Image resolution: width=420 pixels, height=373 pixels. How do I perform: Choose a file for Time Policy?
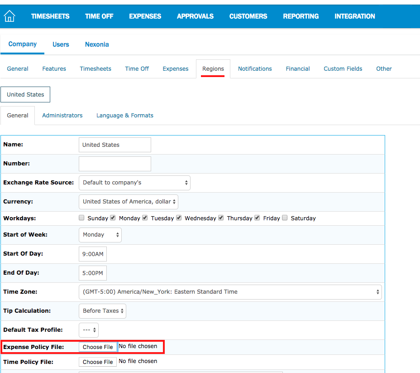(x=98, y=362)
